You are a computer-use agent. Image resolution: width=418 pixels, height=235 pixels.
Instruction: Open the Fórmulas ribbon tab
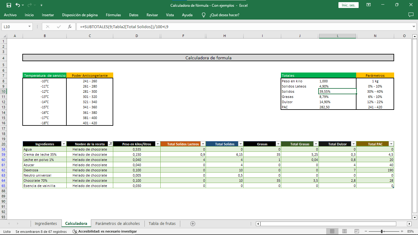[x=113, y=15]
